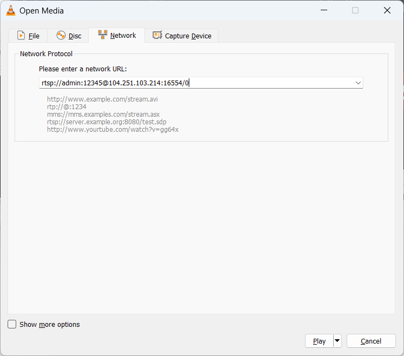Click the "Show more options" label text

(x=49, y=324)
